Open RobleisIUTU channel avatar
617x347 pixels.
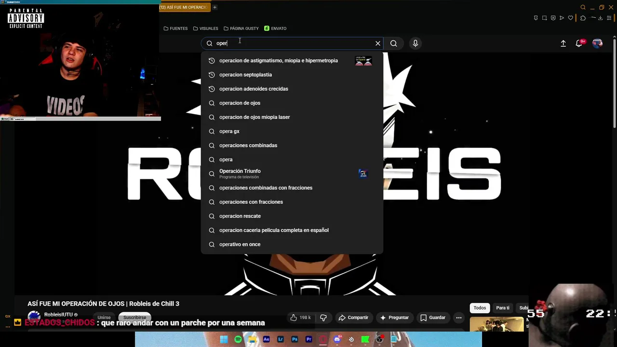[x=34, y=317]
